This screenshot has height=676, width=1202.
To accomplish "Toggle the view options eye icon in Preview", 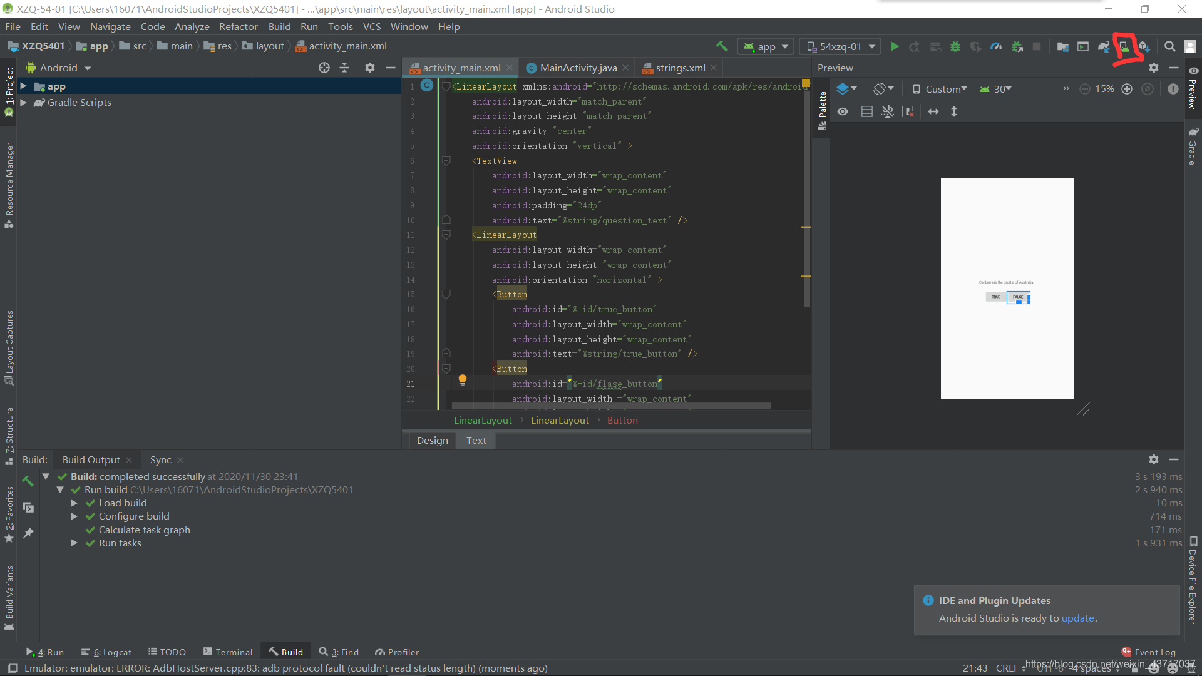I will point(843,111).
